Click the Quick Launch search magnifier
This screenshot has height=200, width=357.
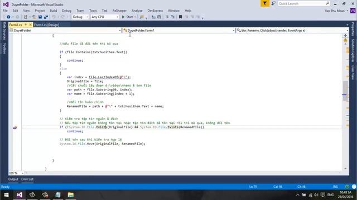point(327,3)
